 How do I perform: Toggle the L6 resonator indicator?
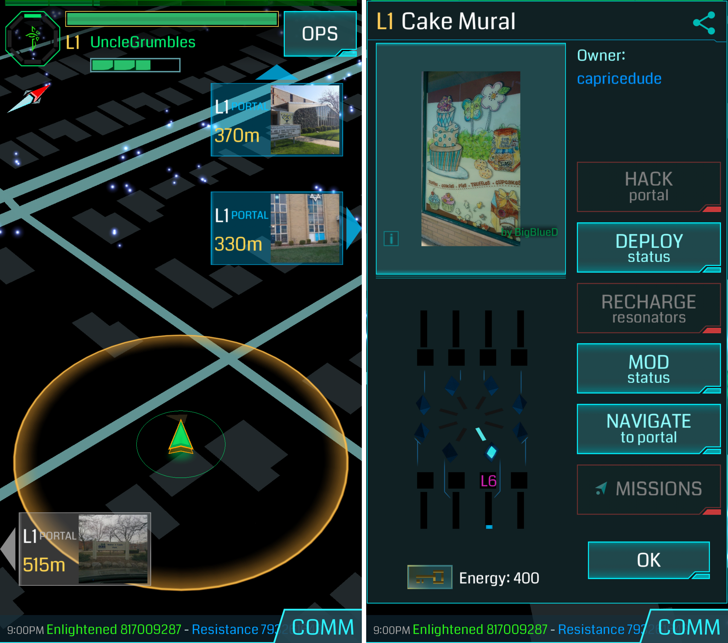coord(487,480)
